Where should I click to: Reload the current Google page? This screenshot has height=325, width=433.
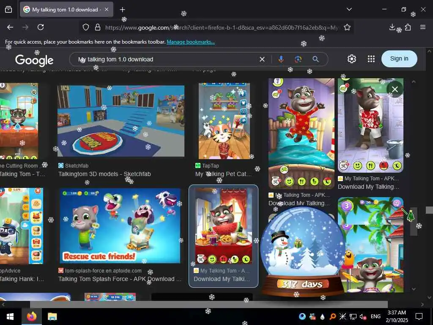point(41,27)
